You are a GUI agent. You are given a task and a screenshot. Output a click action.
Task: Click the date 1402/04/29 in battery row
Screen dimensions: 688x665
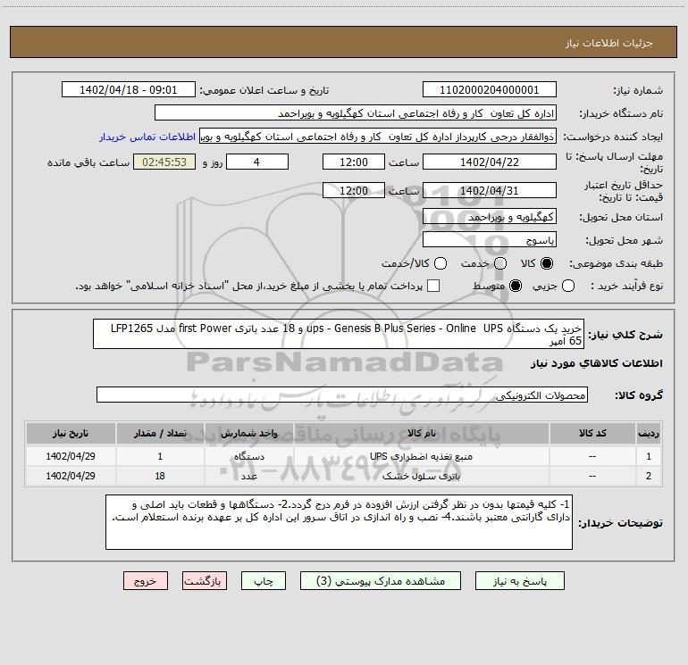71,476
